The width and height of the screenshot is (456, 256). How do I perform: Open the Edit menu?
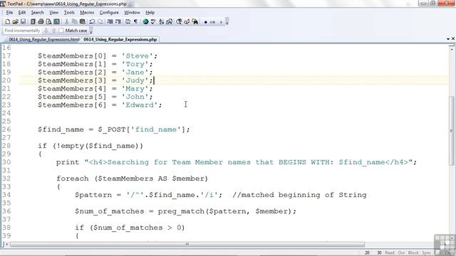click(22, 13)
